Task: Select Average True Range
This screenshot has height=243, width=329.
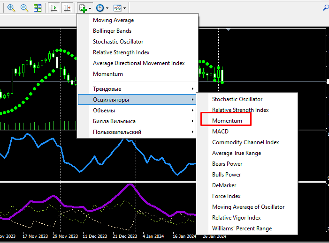Action: (247, 153)
